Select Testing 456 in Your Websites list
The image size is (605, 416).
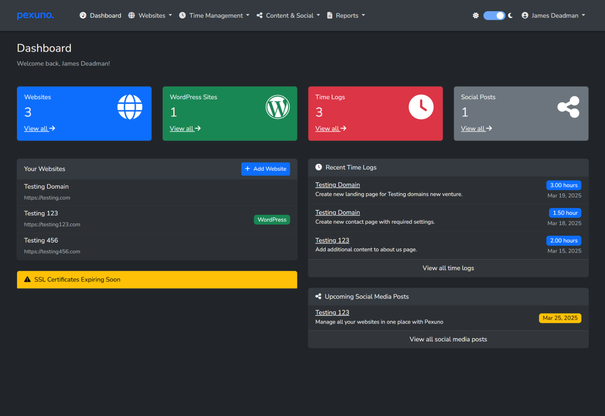coord(157,246)
